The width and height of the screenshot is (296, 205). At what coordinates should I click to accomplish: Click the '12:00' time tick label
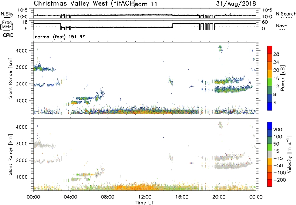[145, 197]
